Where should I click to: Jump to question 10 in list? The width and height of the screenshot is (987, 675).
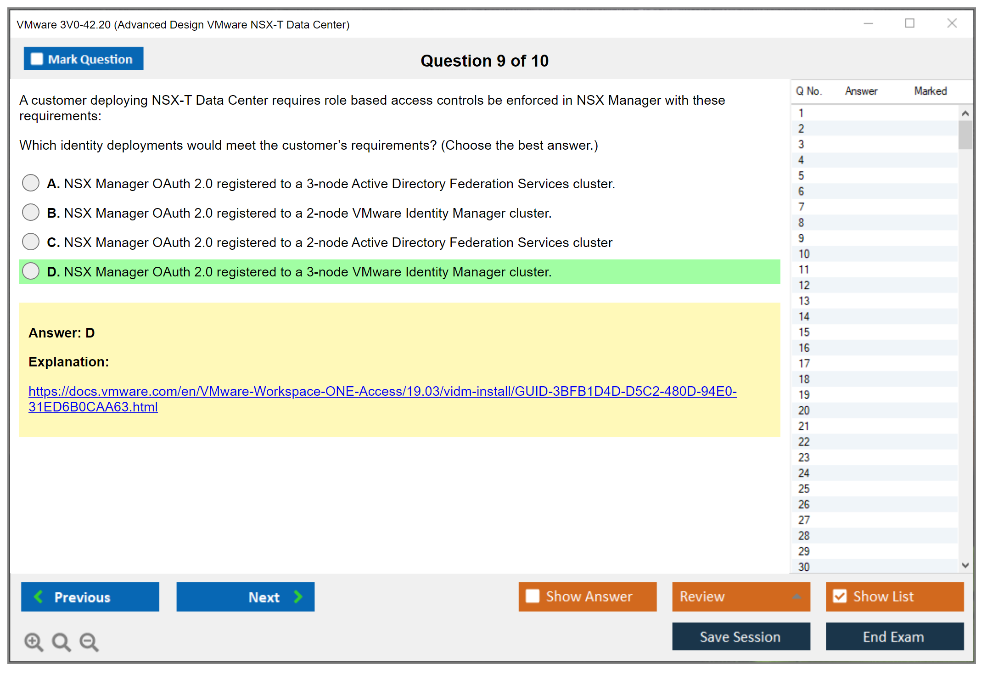click(804, 254)
